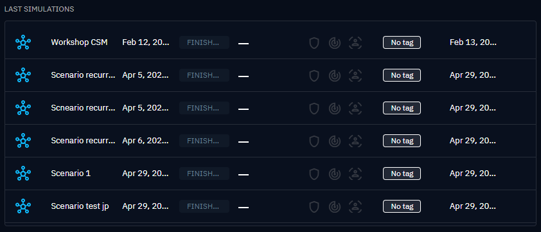Screen dimensions: 541x232
Task: Click the Scenario test jp network icon
Action: (23, 206)
